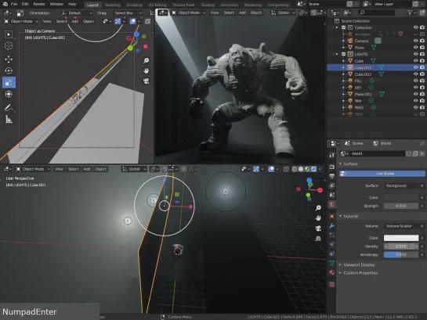The image size is (427, 320).
Task: Open the Render menu
Action: 39,4
